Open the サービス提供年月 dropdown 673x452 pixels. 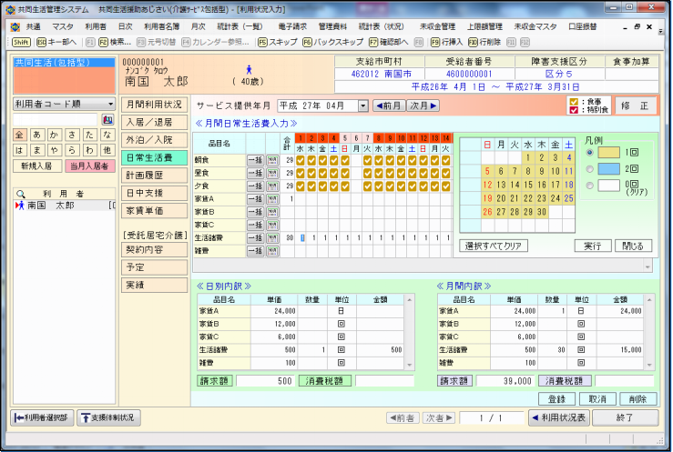(x=363, y=105)
